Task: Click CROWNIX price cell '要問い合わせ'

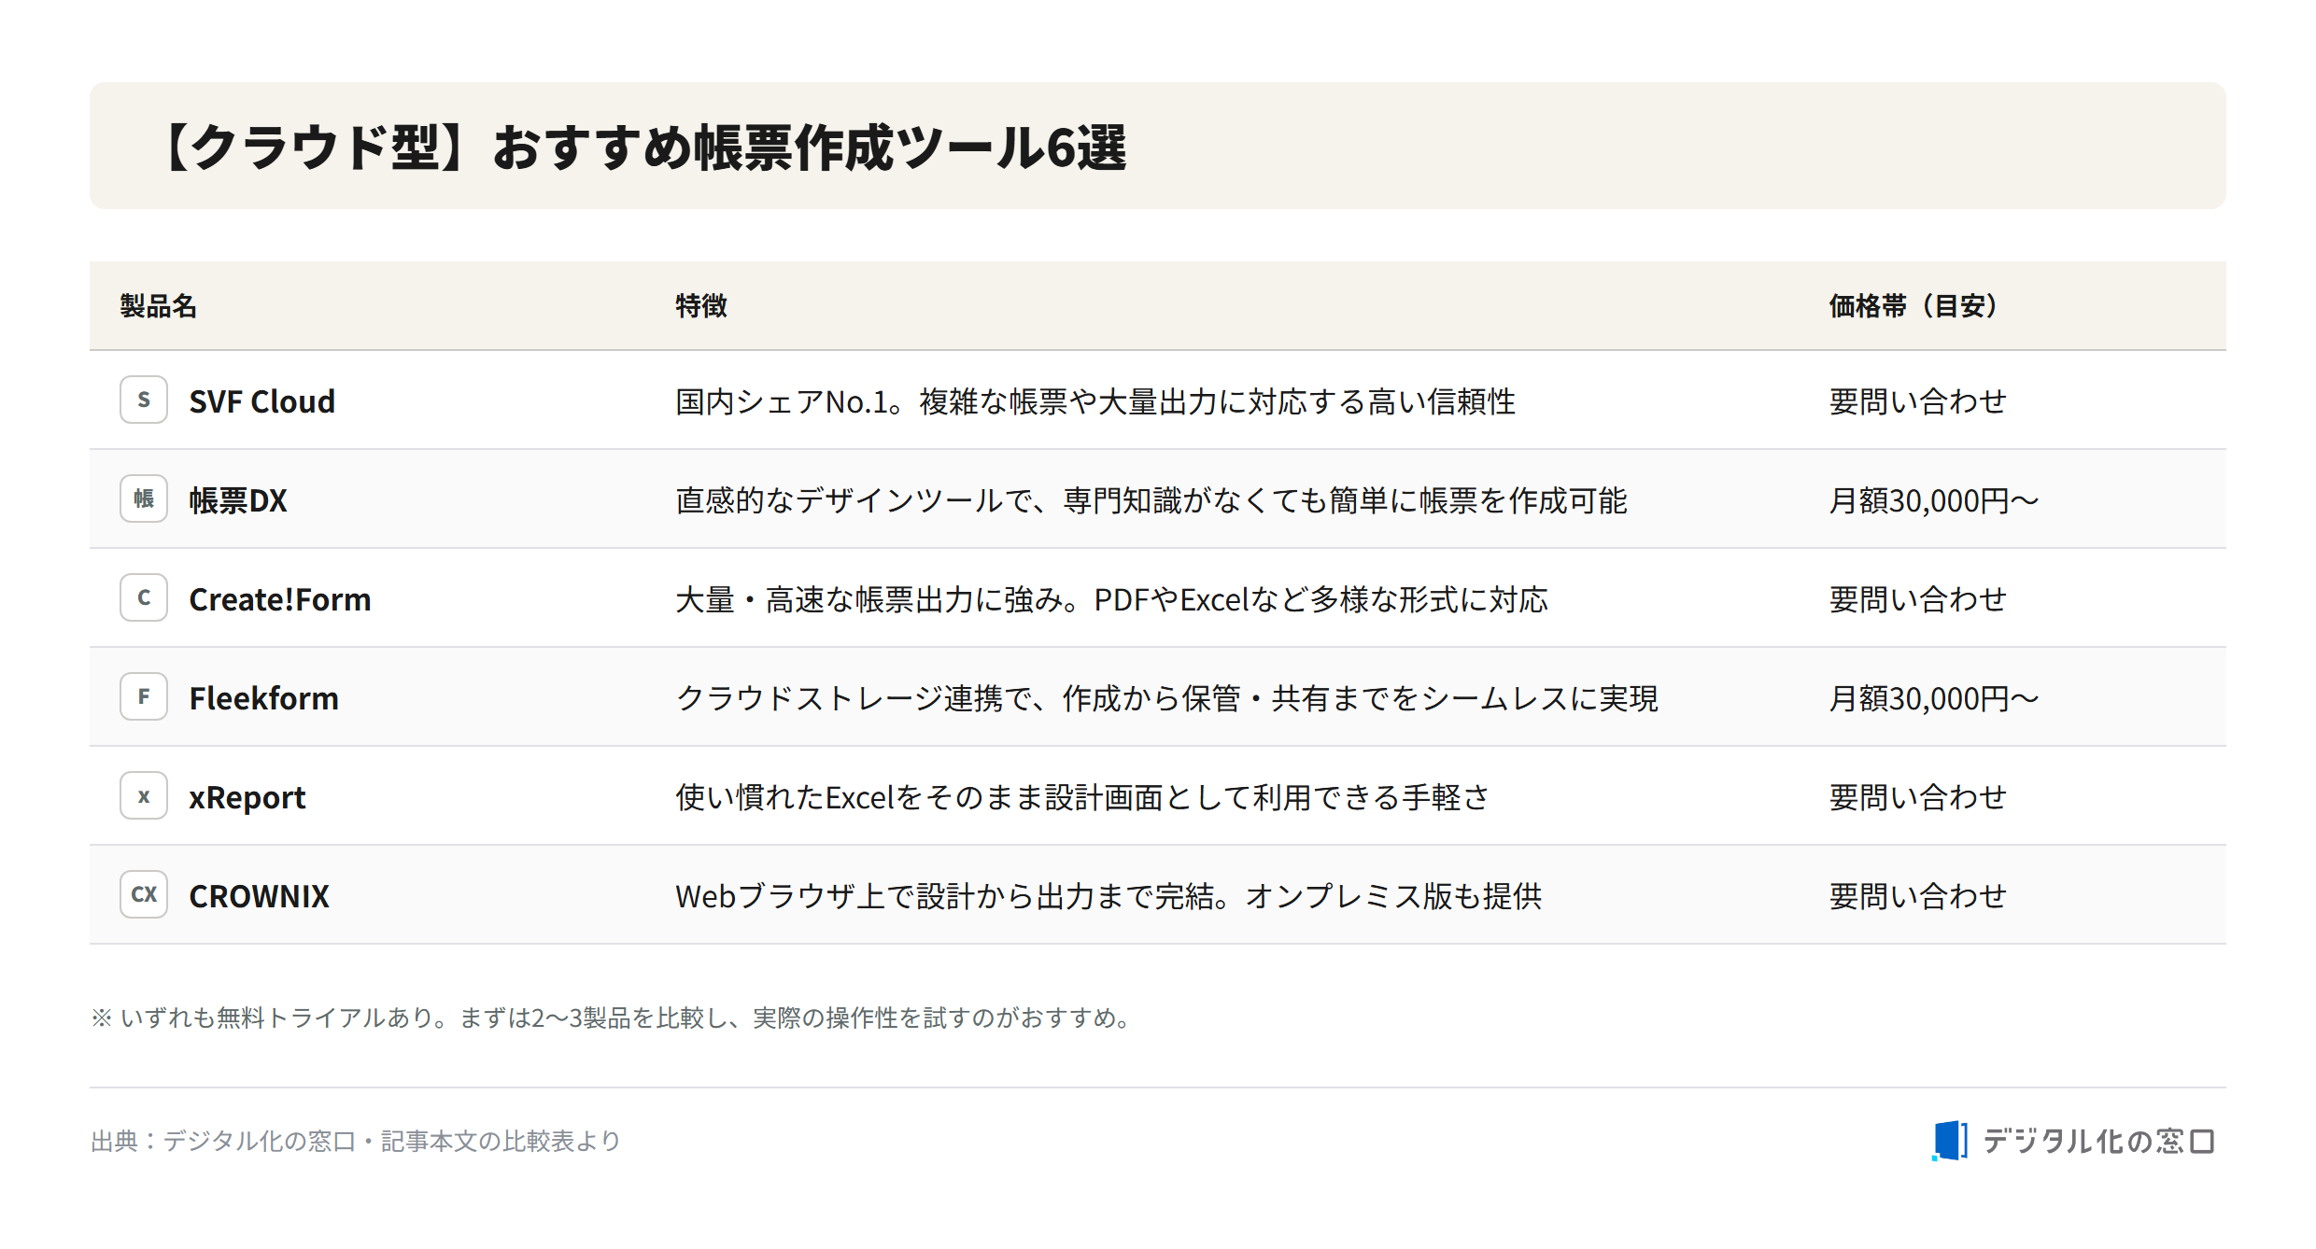Action: 1917,896
